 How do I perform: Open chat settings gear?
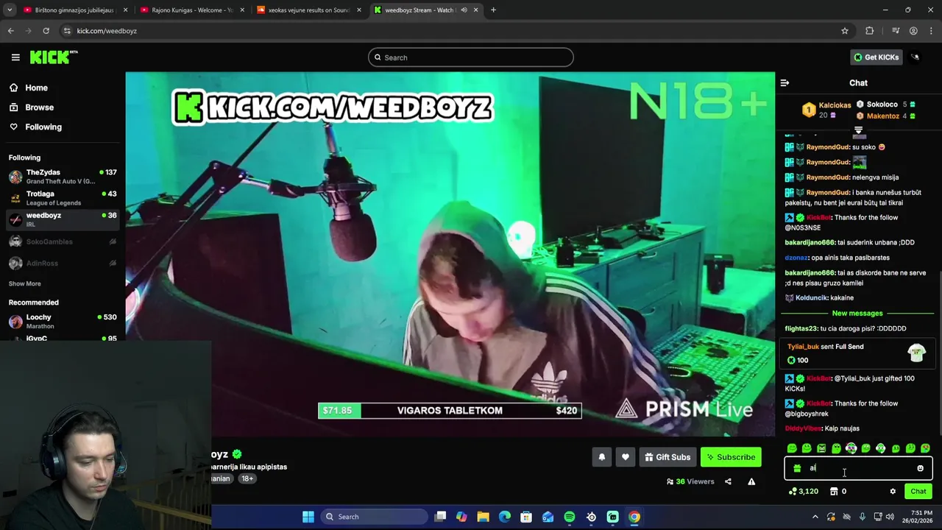pos(893,491)
